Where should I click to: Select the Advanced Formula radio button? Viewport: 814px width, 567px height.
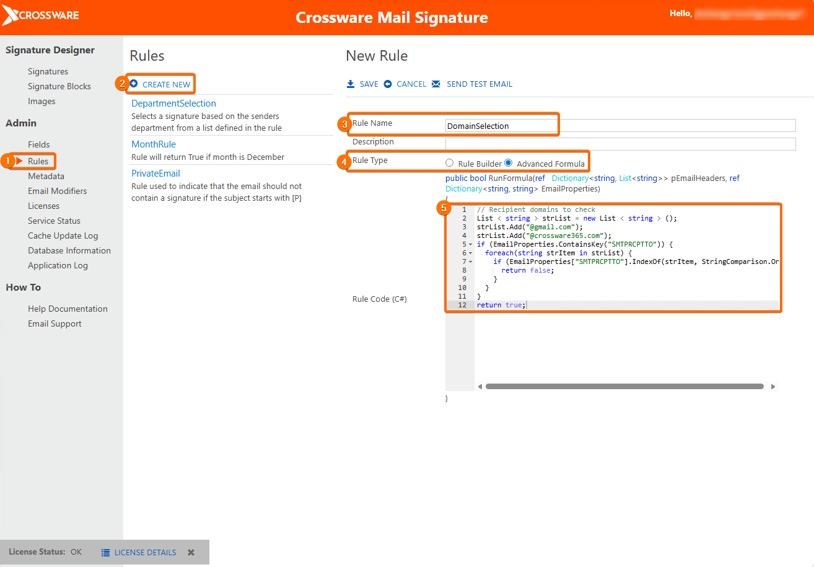[509, 163]
